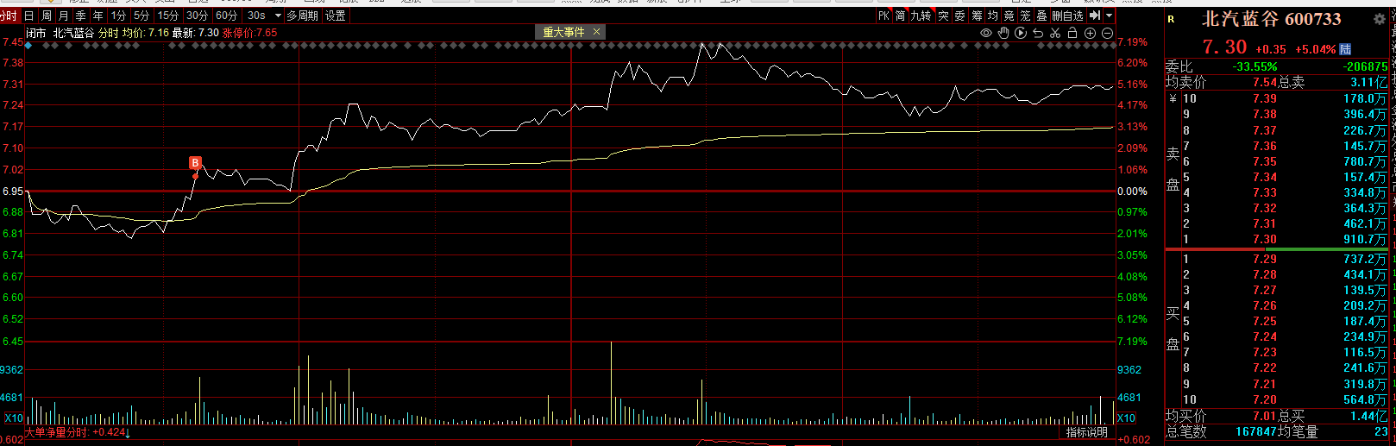Click the blue diamond event marker at chart start

[29, 46]
